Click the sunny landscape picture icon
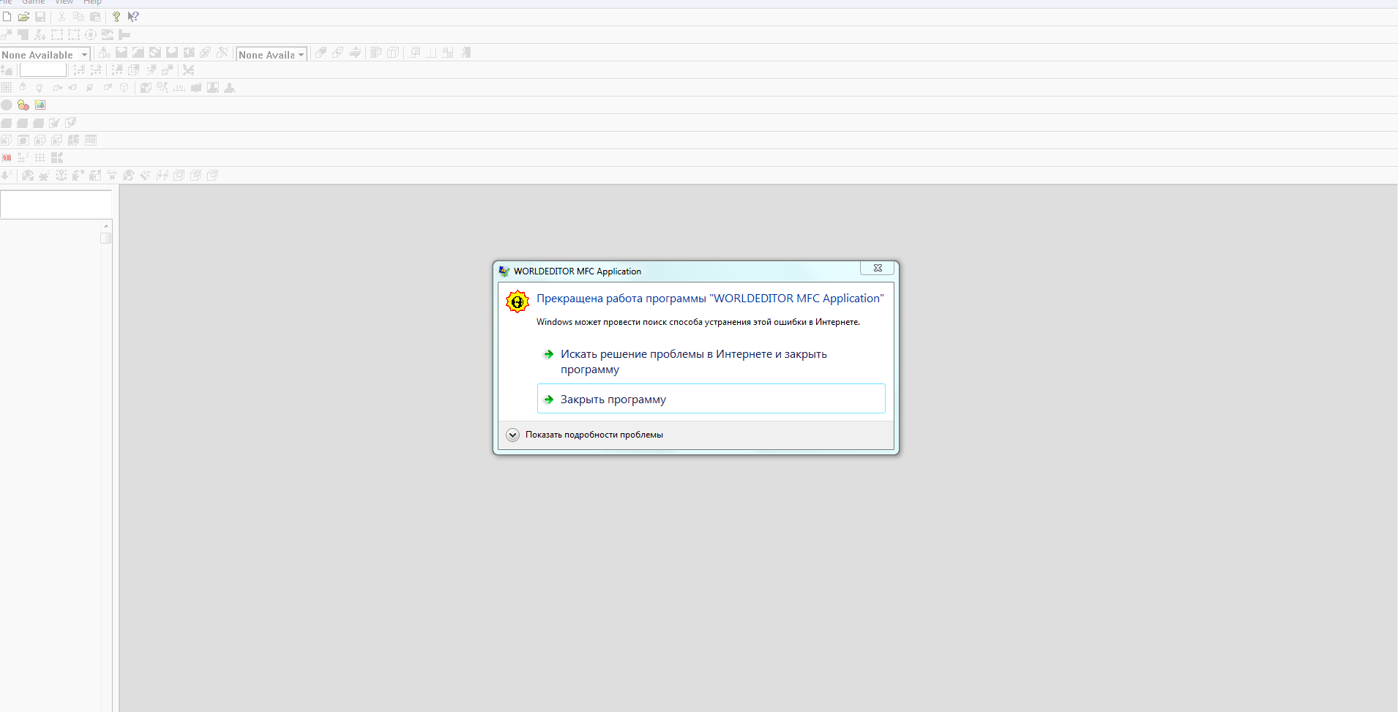The image size is (1398, 712). [x=40, y=105]
